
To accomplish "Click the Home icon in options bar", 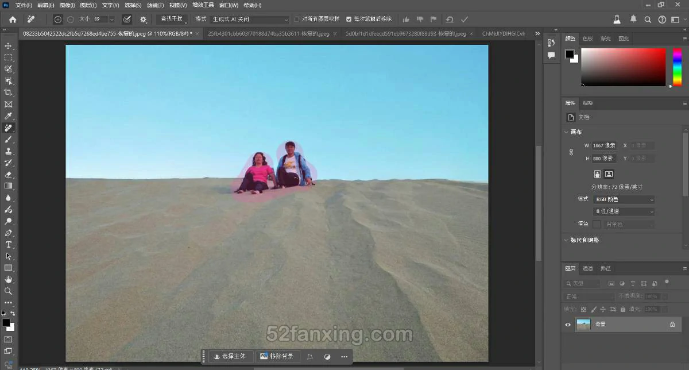I will click(13, 20).
